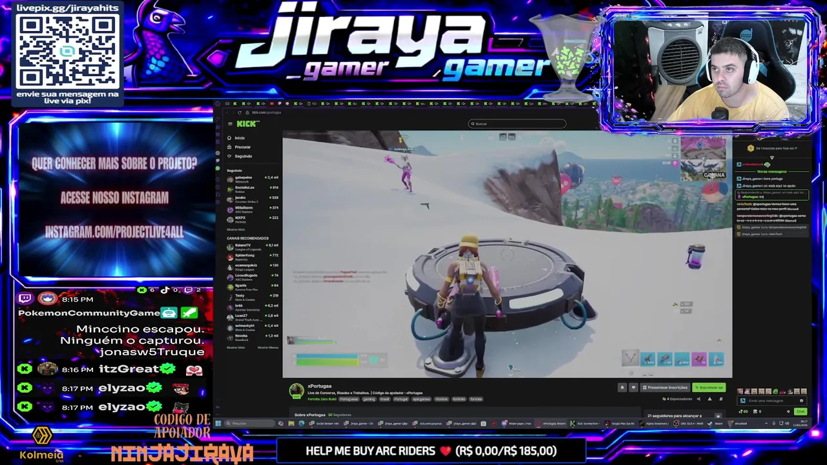Image resolution: width=827 pixels, height=465 pixels.
Task: Click the green Kick logo
Action: pos(248,123)
